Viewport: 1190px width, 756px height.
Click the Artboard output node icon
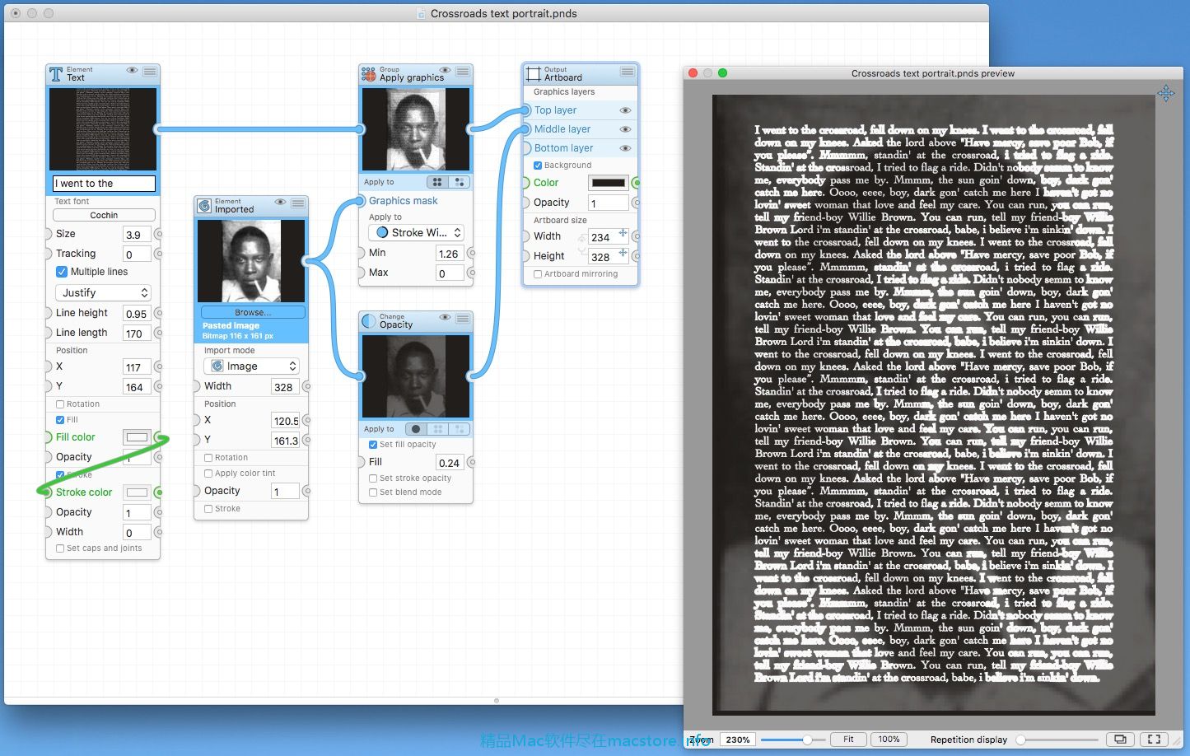[x=534, y=73]
